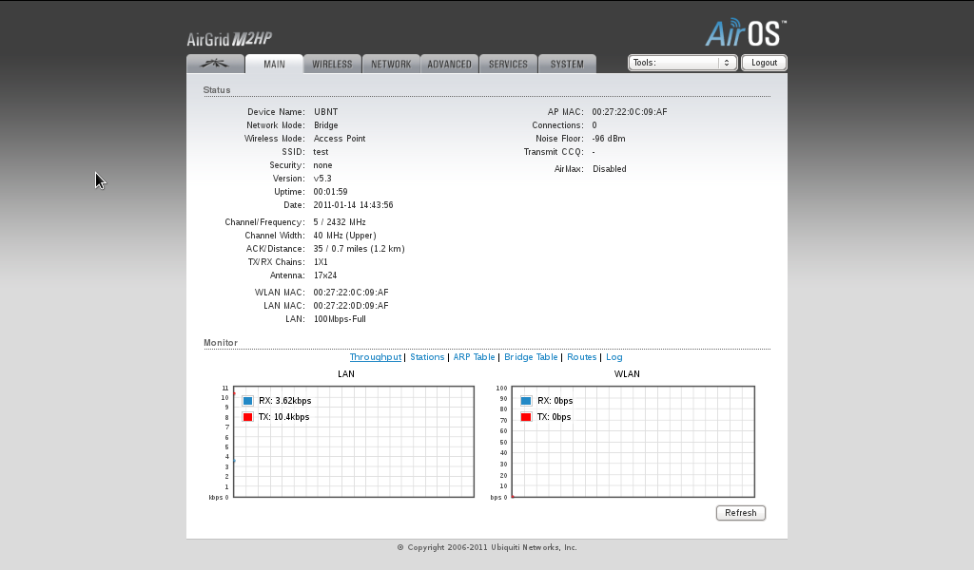
Task: Click the Version value v5.3
Action: pyautogui.click(x=322, y=179)
